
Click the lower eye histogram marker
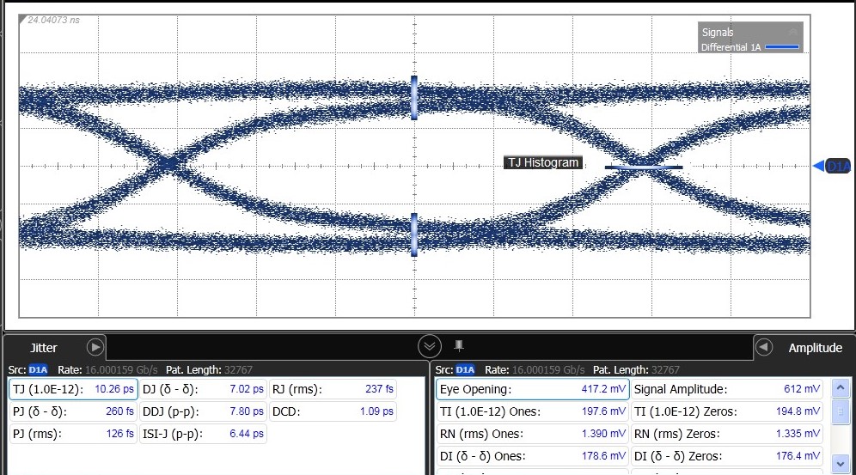(414, 234)
